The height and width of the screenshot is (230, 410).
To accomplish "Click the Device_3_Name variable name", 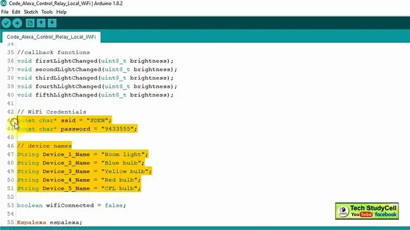I will (x=67, y=171).
